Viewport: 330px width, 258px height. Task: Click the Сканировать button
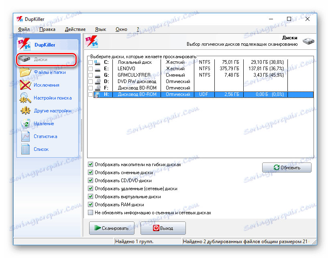(112, 228)
